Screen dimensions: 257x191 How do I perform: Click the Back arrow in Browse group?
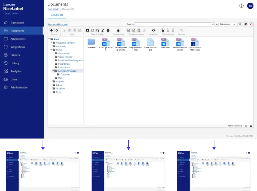[52, 30]
